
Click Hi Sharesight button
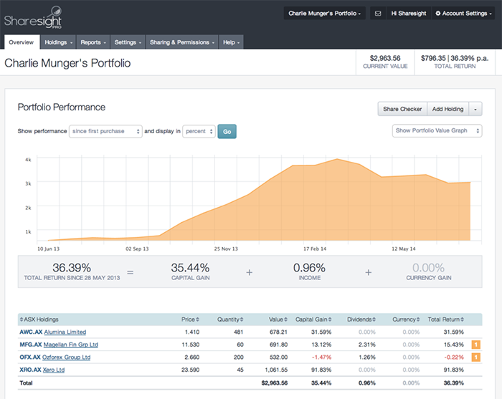(409, 14)
